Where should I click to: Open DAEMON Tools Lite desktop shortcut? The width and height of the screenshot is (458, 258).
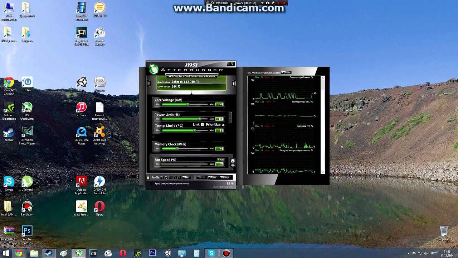pos(99,186)
